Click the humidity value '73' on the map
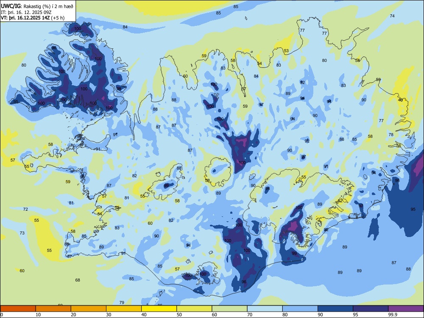 [22, 233]
